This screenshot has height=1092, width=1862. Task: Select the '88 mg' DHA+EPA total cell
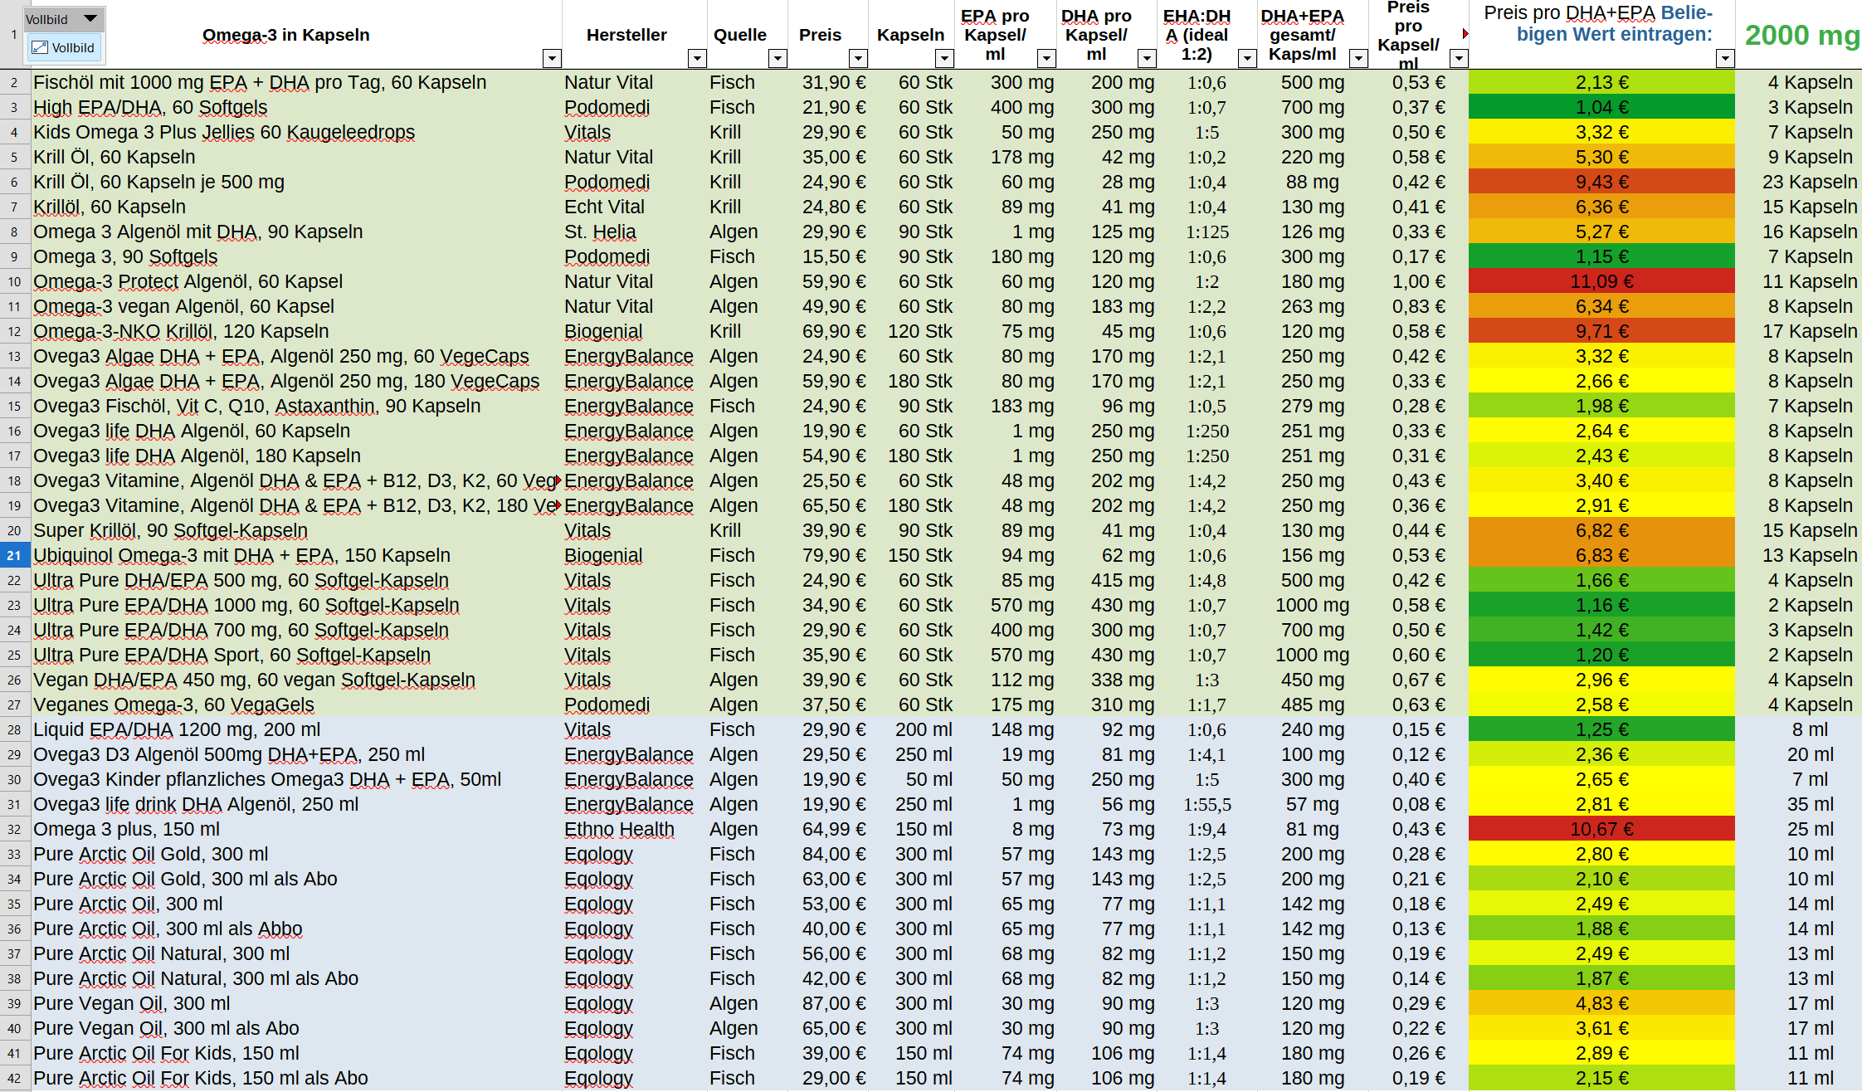click(1313, 182)
